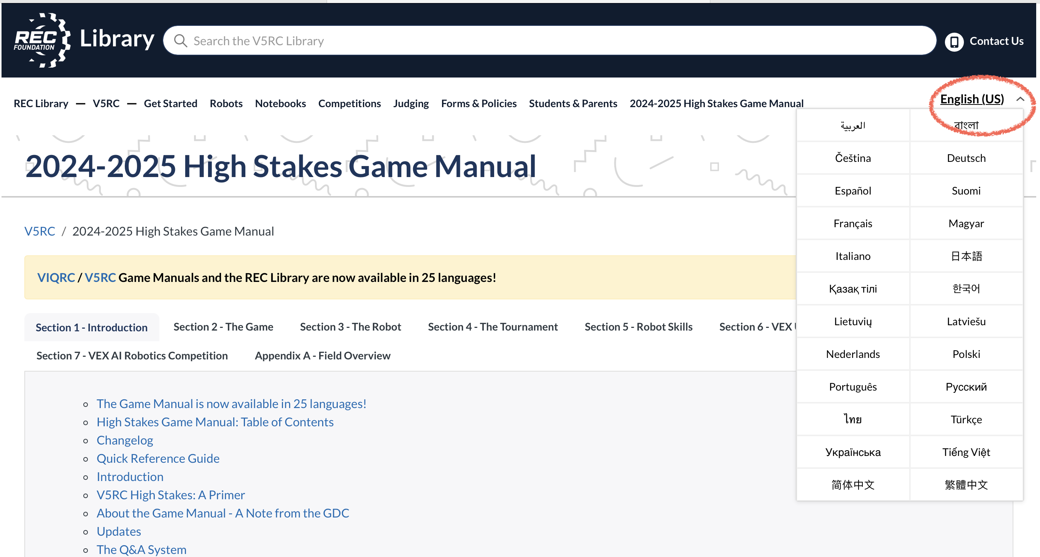The height and width of the screenshot is (557, 1040).
Task: Select Tiếng Việt language option
Action: [966, 452]
